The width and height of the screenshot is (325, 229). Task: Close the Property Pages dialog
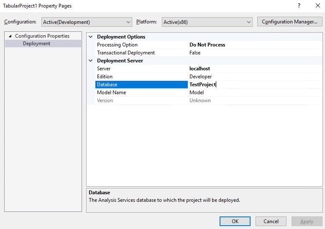pos(317,6)
